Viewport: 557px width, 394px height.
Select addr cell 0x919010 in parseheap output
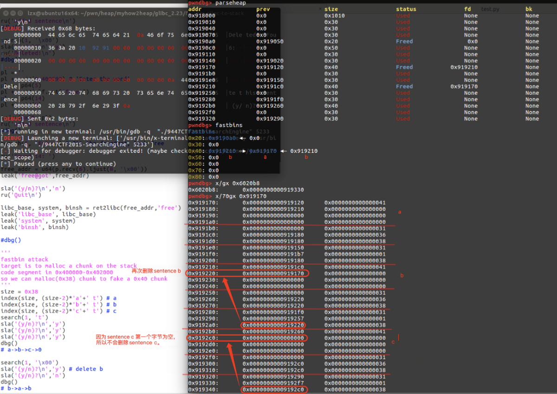(201, 22)
